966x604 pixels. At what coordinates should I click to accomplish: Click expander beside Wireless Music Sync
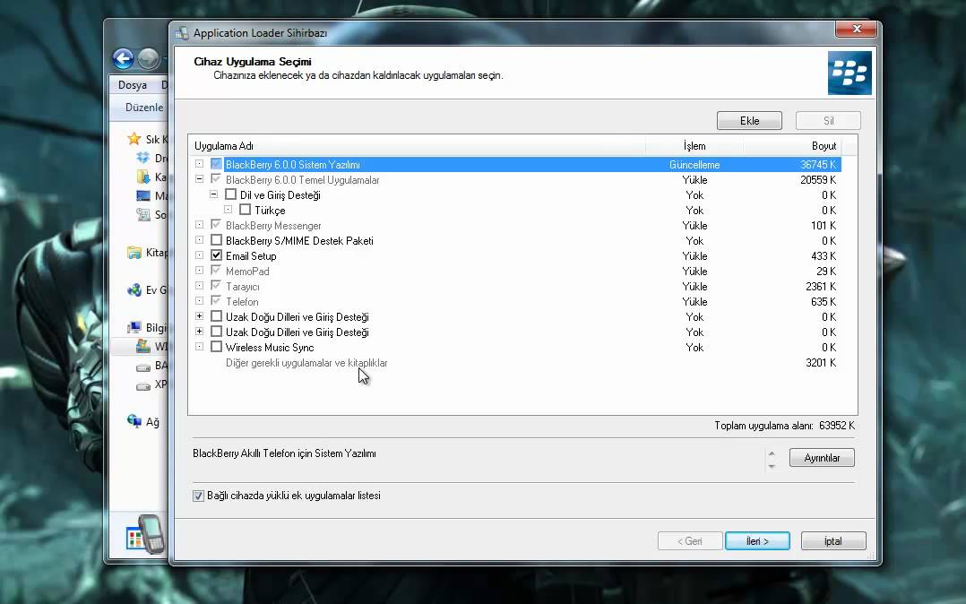coord(199,347)
